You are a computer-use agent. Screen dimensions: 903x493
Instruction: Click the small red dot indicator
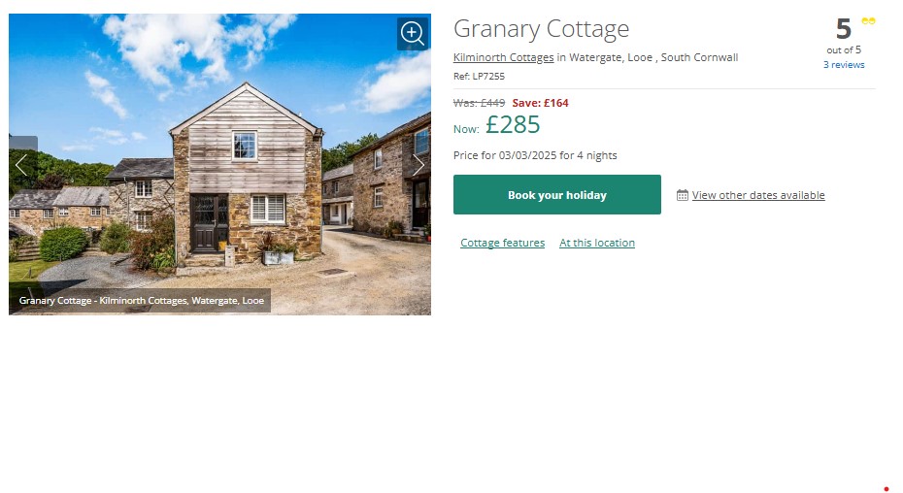pos(886,489)
